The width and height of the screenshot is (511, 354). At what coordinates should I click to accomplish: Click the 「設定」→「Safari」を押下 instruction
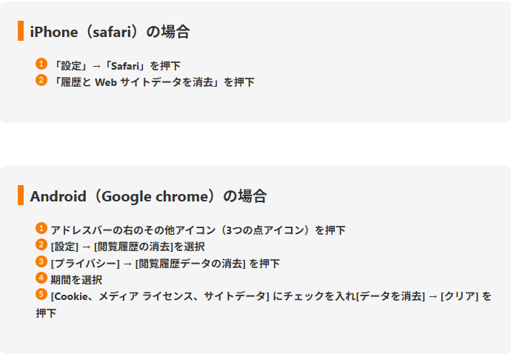point(116,66)
